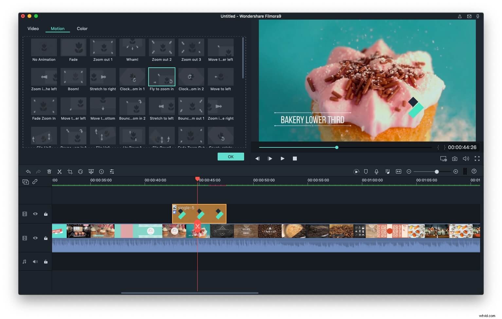Take a snapshot with the camera icon
This screenshot has width=502, height=319.
click(455, 159)
